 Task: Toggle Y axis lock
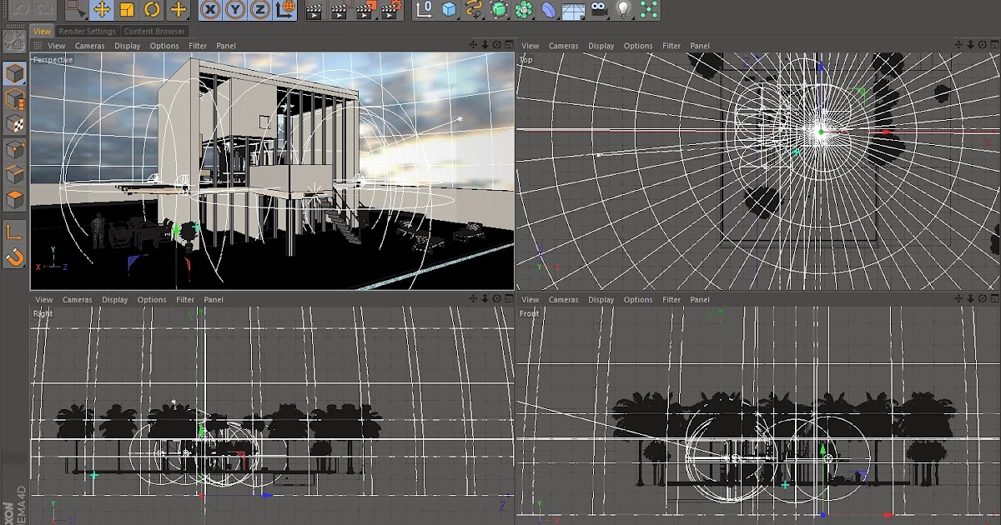236,10
